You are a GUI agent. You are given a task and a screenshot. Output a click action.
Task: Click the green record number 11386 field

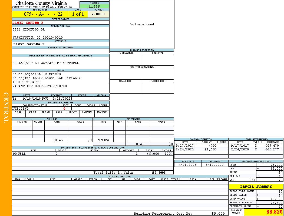pyautogui.click(x=94, y=6)
